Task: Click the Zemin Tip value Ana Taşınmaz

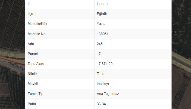Action: coord(108,94)
